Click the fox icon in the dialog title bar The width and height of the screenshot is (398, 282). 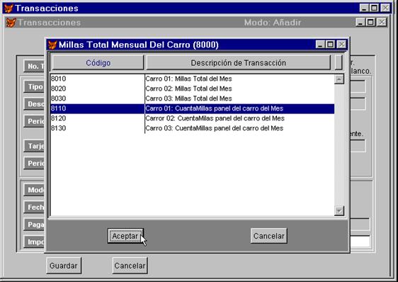point(52,45)
